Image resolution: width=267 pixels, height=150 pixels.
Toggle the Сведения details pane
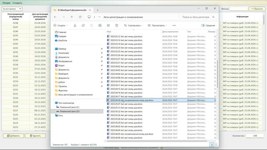[208, 25]
